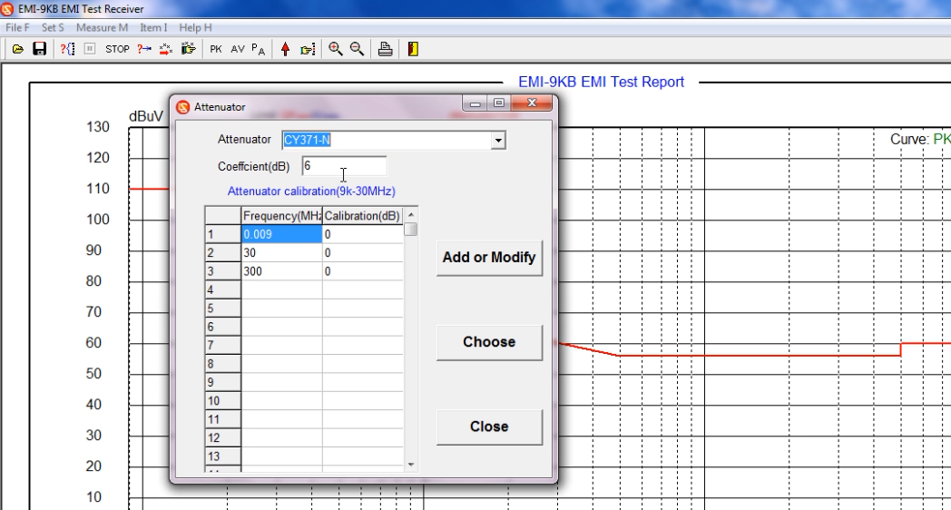Click the open file folder icon
Viewport: 951px width, 510px height.
click(x=17, y=49)
